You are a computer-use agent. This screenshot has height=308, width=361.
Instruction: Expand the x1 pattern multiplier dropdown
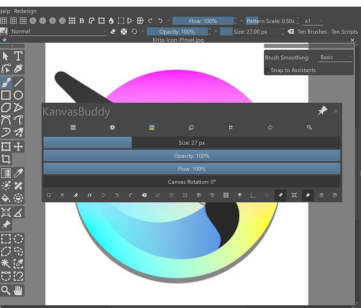[313, 21]
